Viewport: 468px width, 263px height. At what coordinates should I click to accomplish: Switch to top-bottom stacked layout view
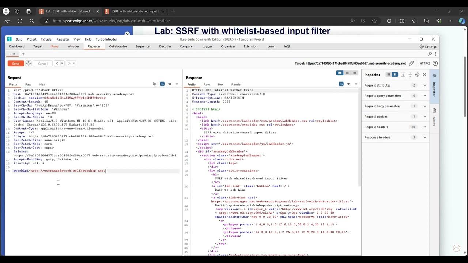[347, 73]
